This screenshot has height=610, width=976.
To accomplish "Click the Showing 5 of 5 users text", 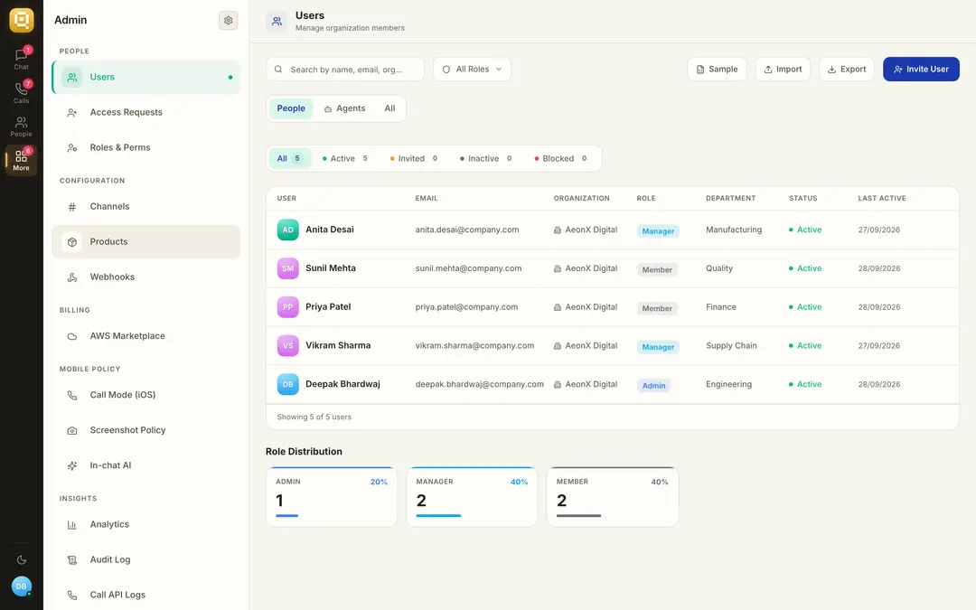I will pos(314,417).
